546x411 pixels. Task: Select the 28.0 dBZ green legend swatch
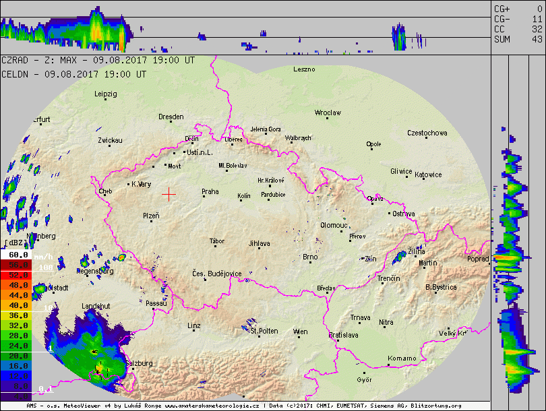18,336
